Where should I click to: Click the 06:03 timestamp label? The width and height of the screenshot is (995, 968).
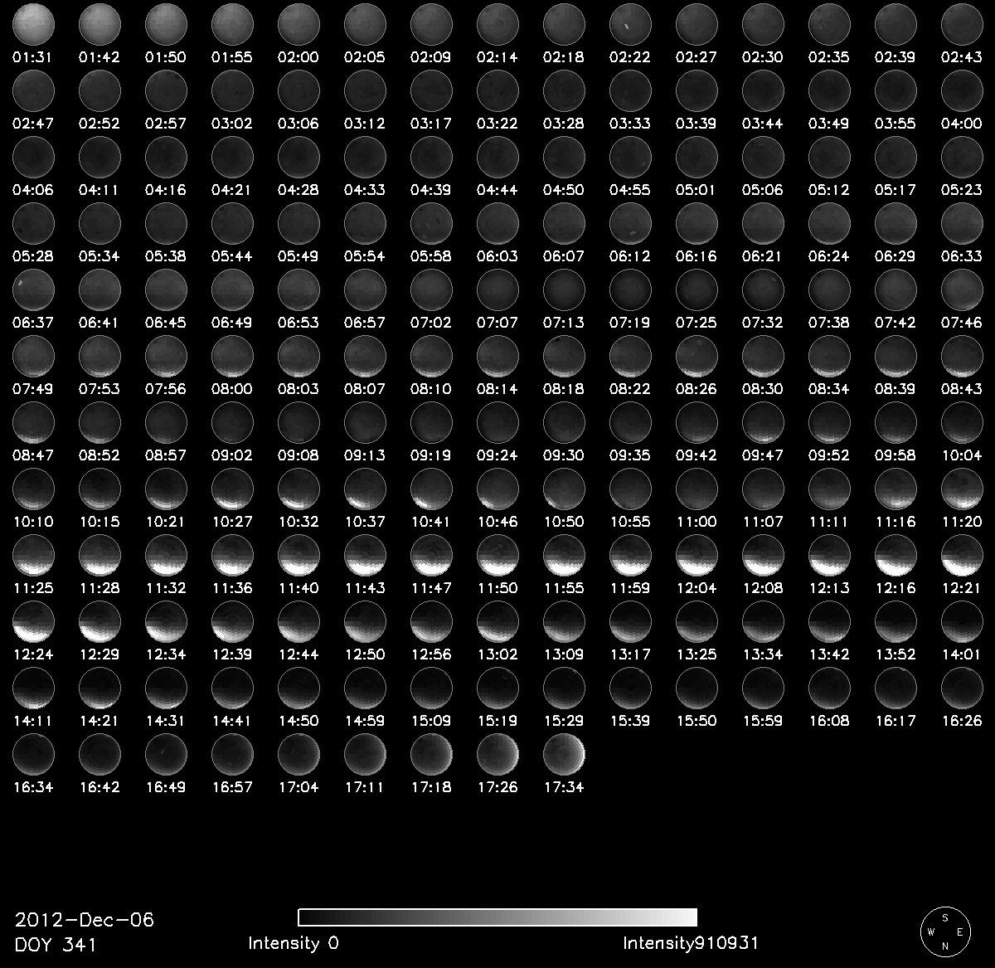(498, 256)
